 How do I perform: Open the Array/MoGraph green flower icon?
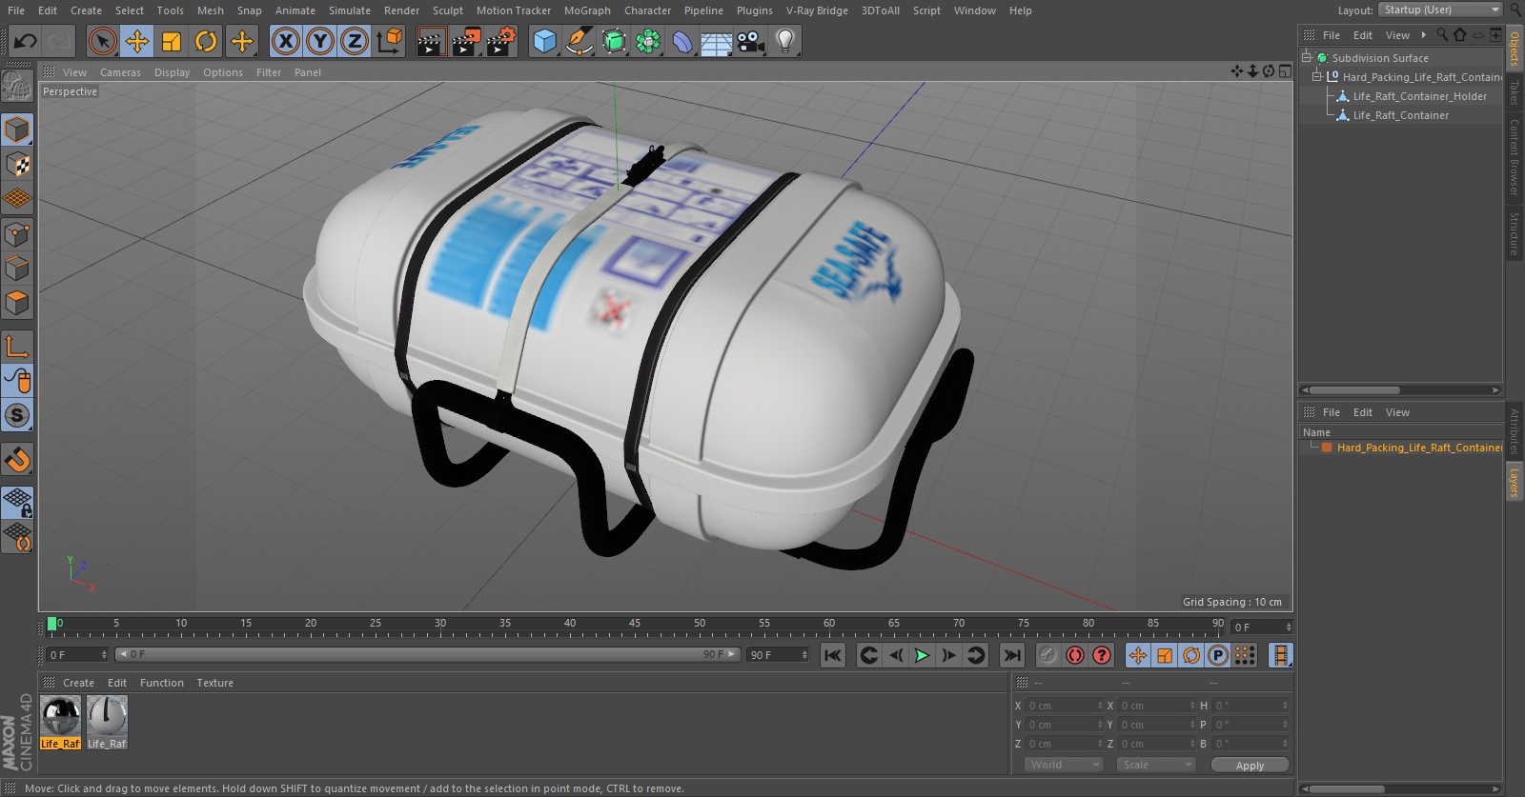[x=648, y=41]
